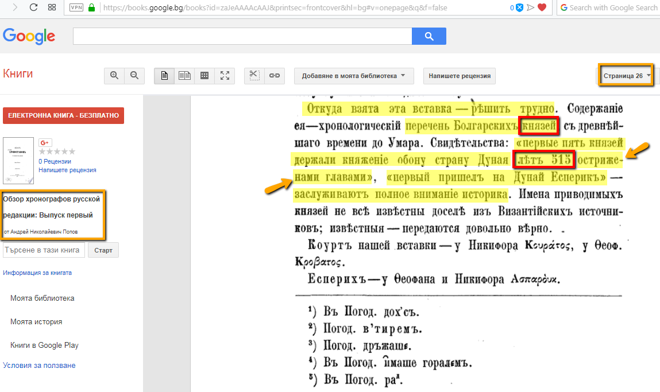
Task: Click the link chain icon
Action: [x=275, y=76]
